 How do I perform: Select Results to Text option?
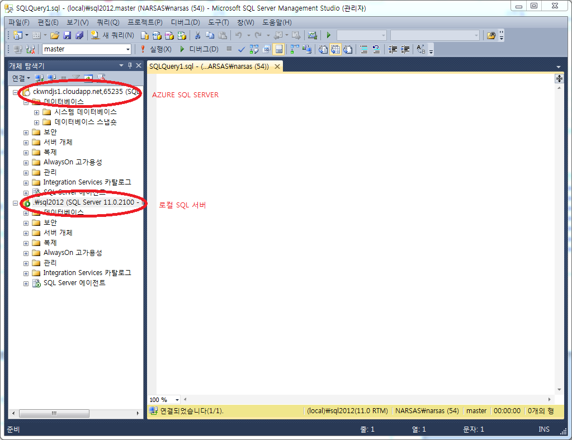tap(323, 49)
